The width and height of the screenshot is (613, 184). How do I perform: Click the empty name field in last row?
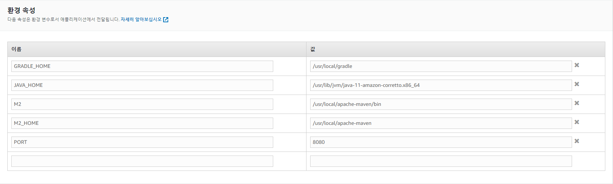pyautogui.click(x=142, y=161)
